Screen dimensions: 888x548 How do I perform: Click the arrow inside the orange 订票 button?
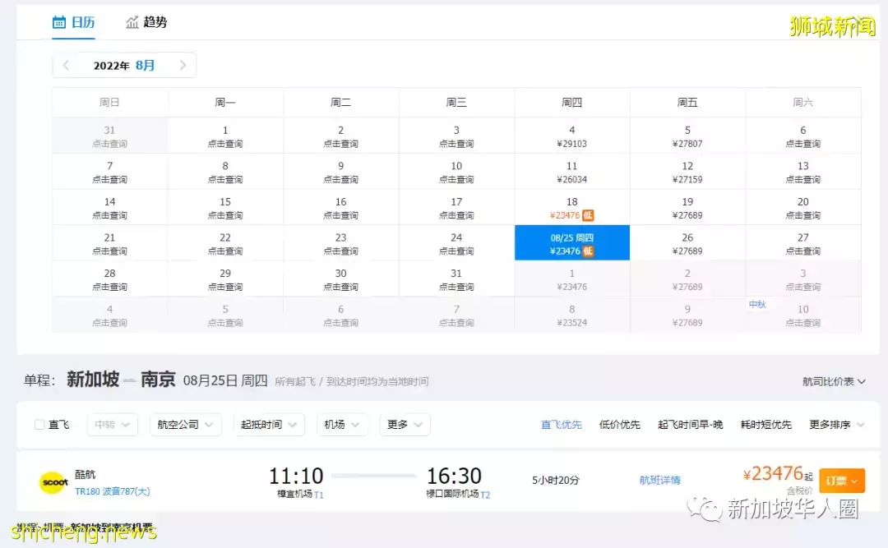856,481
